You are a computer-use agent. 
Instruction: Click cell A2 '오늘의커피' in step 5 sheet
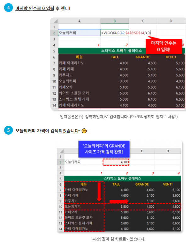[x=84, y=162]
